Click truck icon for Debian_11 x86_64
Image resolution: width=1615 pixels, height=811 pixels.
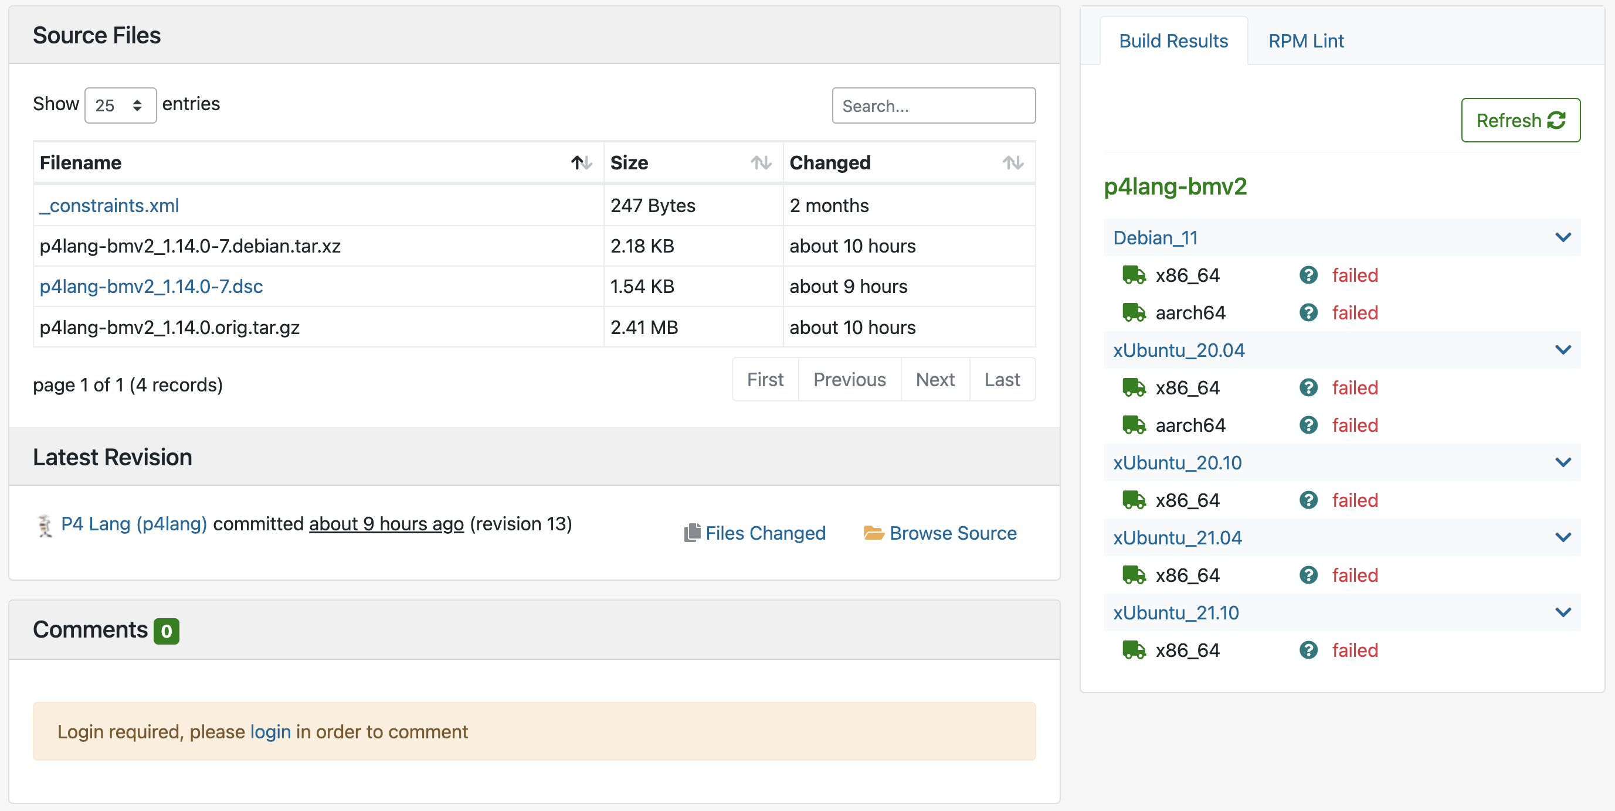[x=1134, y=275]
